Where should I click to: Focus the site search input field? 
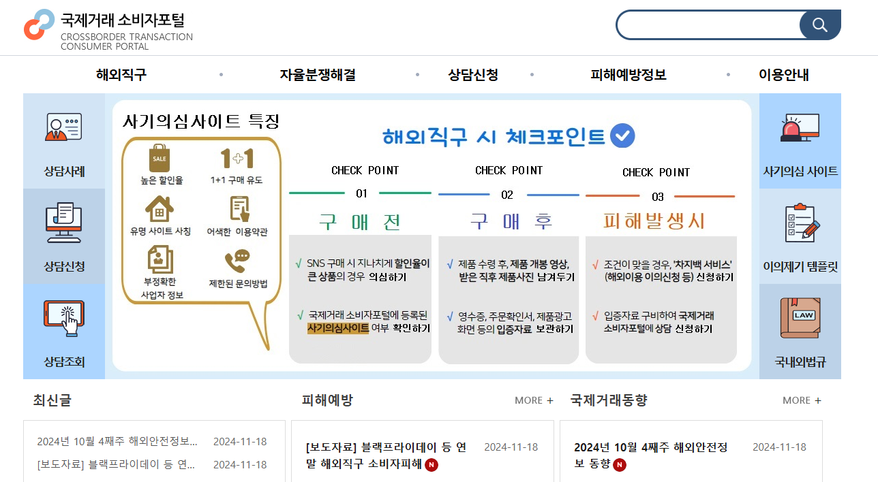[x=709, y=25]
